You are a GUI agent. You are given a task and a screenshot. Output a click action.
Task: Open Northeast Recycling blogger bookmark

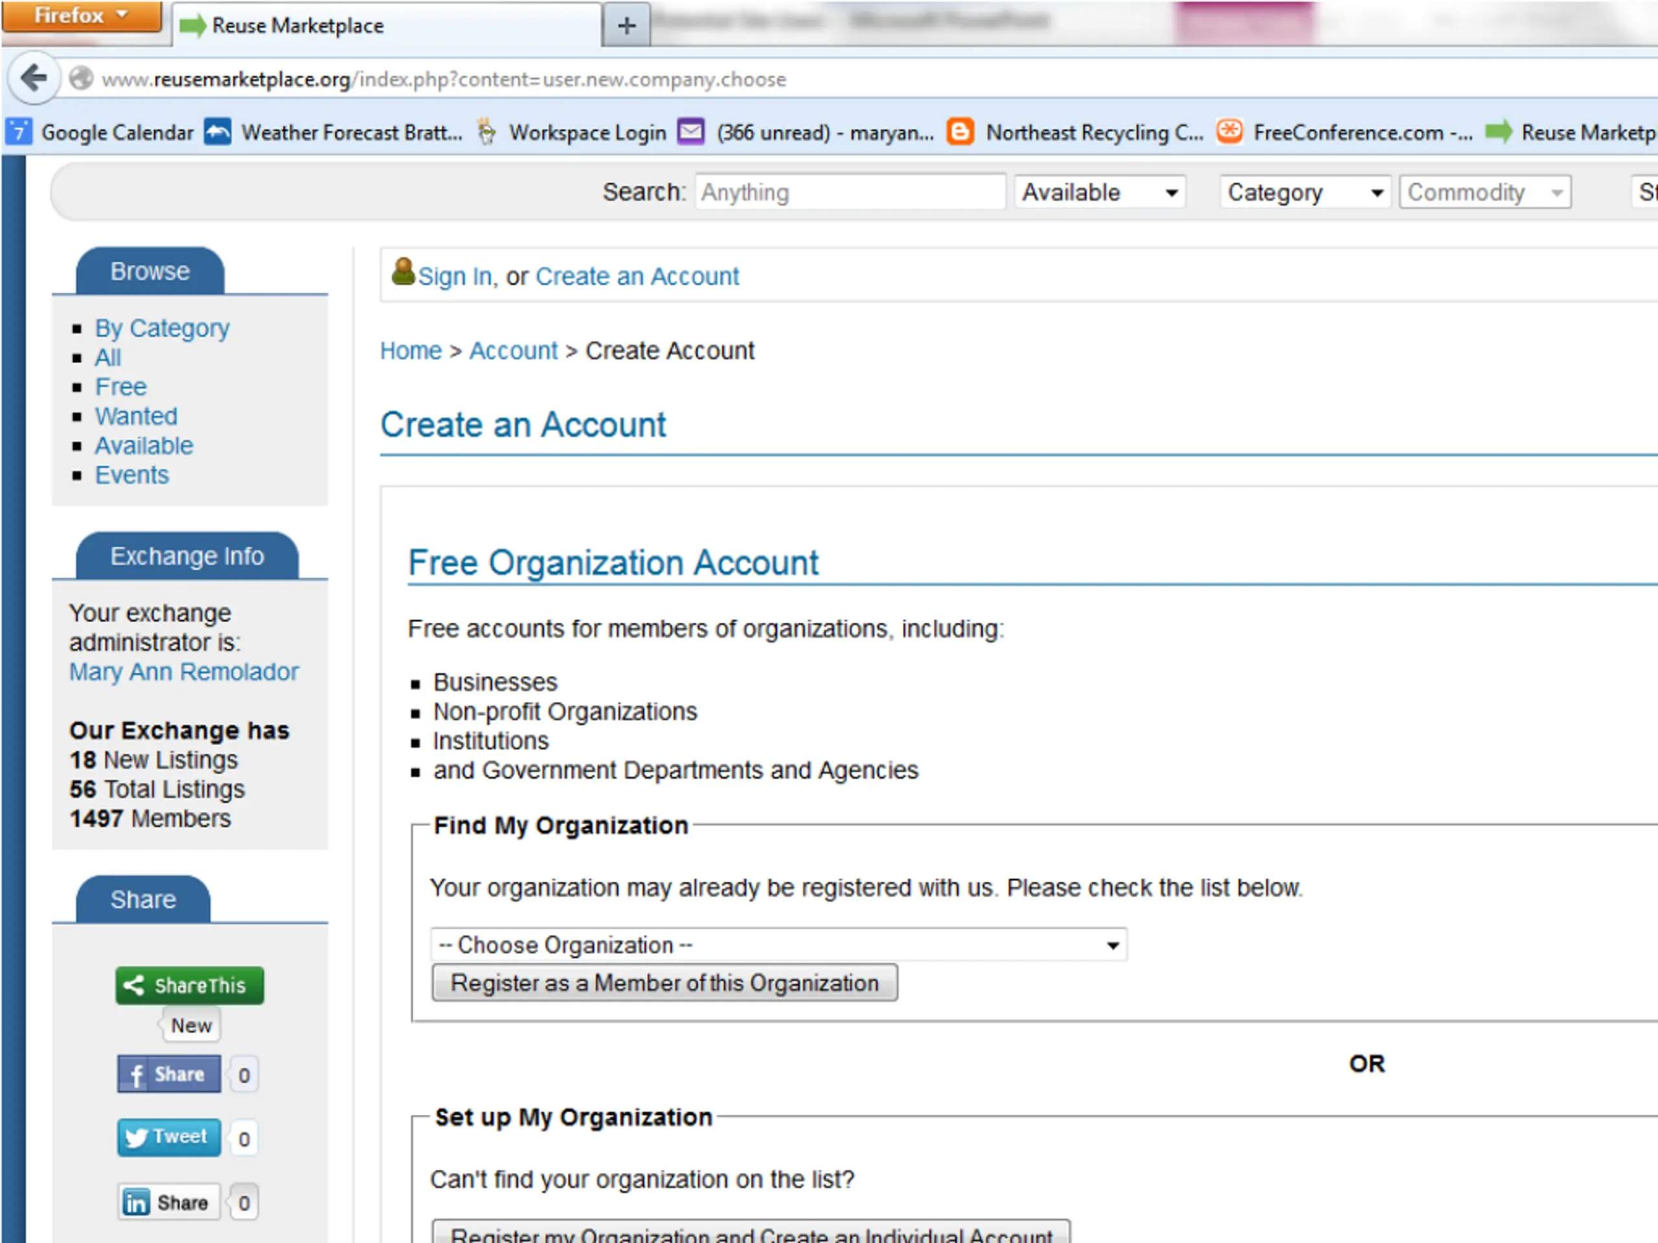coord(1075,133)
